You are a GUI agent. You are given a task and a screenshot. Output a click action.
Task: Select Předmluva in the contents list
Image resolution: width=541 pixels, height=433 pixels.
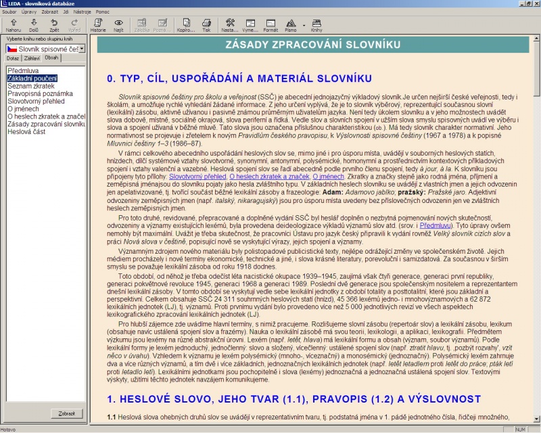tap(23, 71)
